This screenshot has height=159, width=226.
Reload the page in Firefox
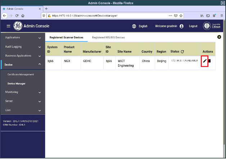point(17,16)
